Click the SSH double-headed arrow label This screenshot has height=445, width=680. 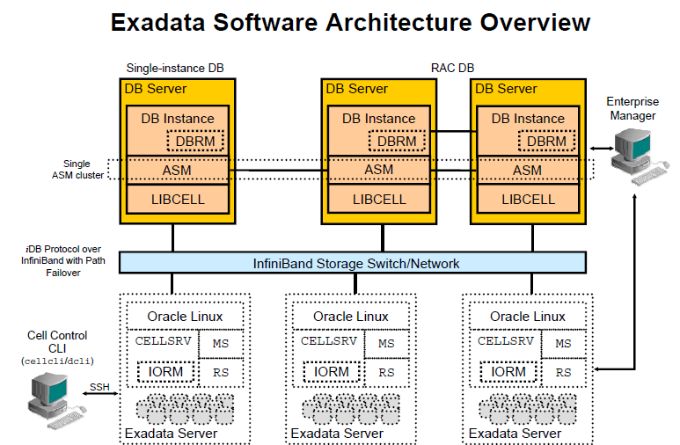(x=99, y=387)
